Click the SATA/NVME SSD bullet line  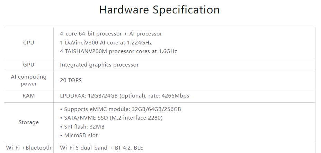112,118
